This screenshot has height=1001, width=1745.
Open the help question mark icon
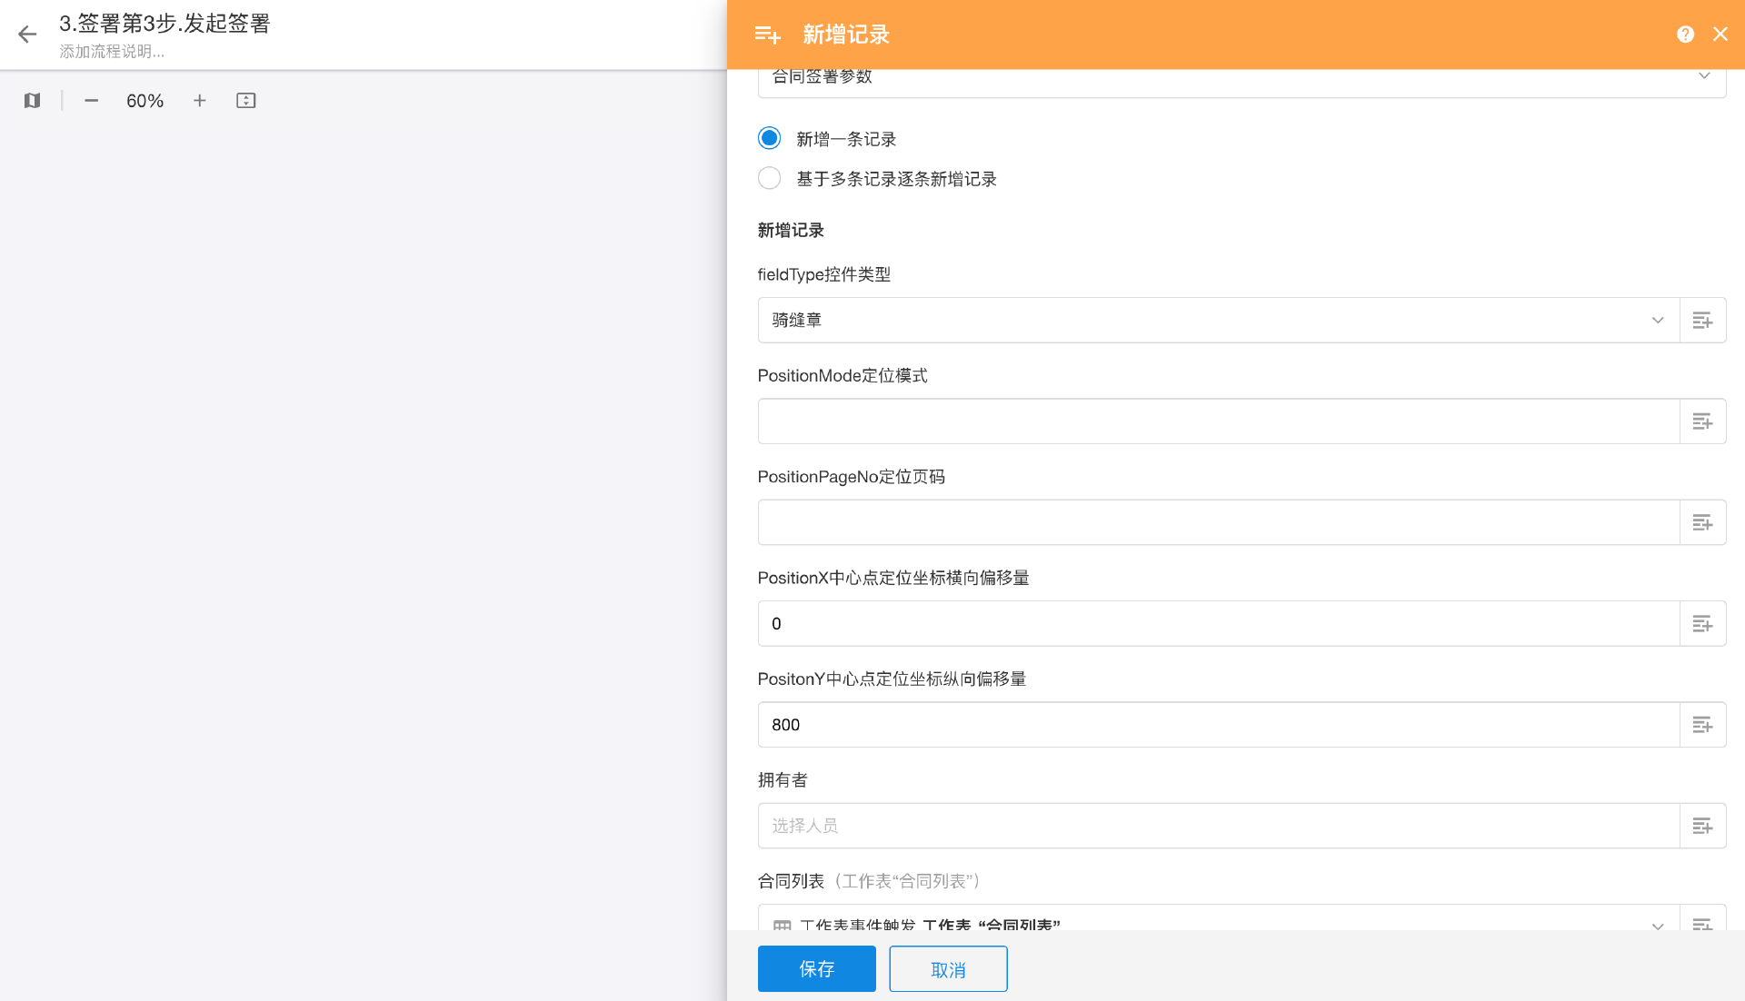pyautogui.click(x=1685, y=35)
